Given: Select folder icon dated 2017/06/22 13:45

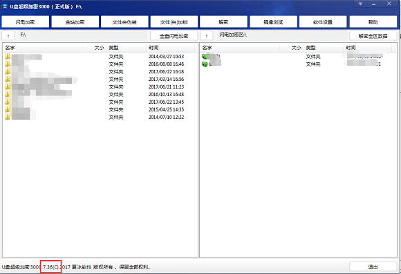Looking at the screenshot, I should tap(8, 102).
